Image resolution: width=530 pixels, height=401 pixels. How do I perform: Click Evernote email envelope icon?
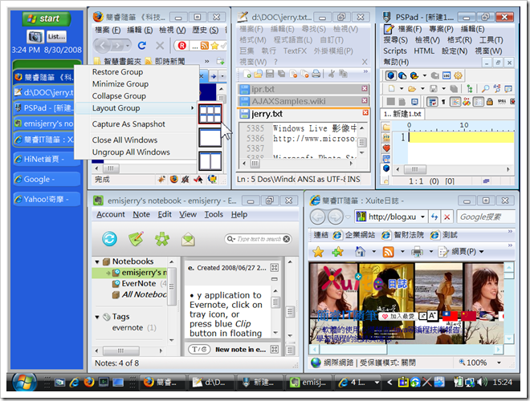click(x=188, y=240)
